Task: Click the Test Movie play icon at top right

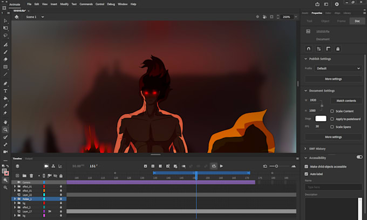Action: (x=337, y=4)
